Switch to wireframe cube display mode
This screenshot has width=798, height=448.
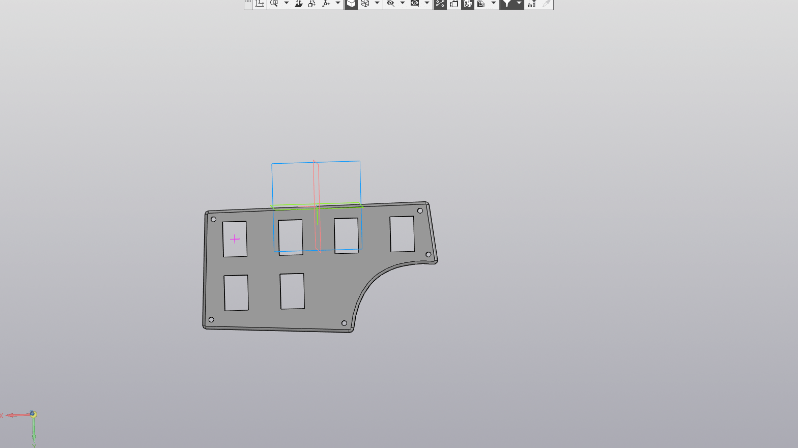pos(365,4)
